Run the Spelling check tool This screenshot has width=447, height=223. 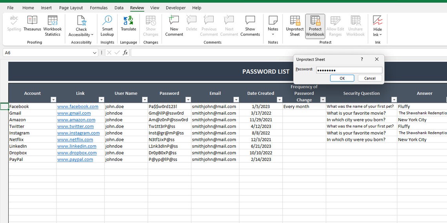tap(14, 23)
